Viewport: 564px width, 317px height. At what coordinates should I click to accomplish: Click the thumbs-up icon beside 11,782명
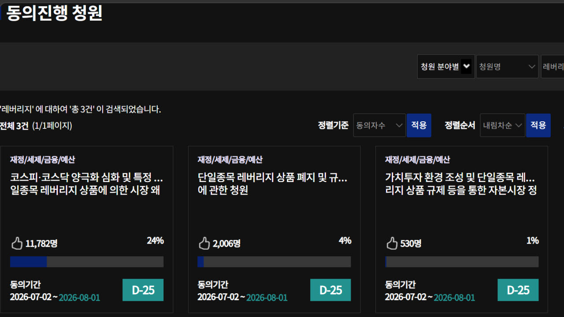coord(16,243)
